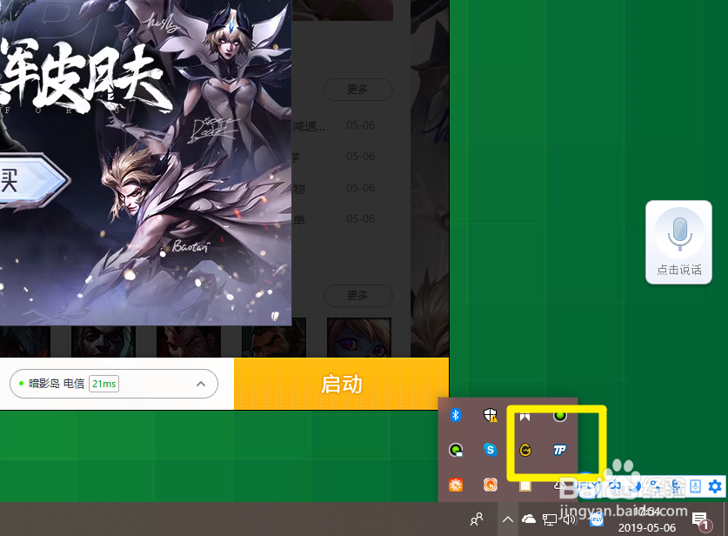Image resolution: width=728 pixels, height=536 pixels.
Task: Click the 点击说话 microphone bubble
Action: click(x=678, y=242)
